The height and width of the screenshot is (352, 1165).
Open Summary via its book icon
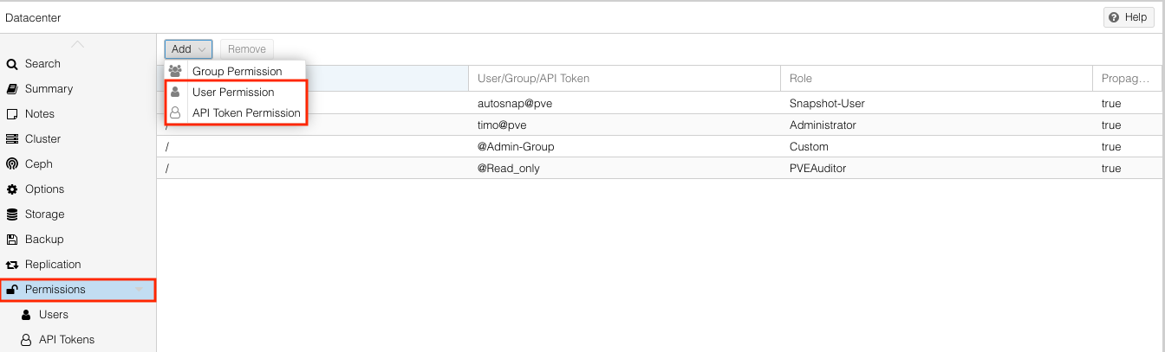[x=12, y=89]
